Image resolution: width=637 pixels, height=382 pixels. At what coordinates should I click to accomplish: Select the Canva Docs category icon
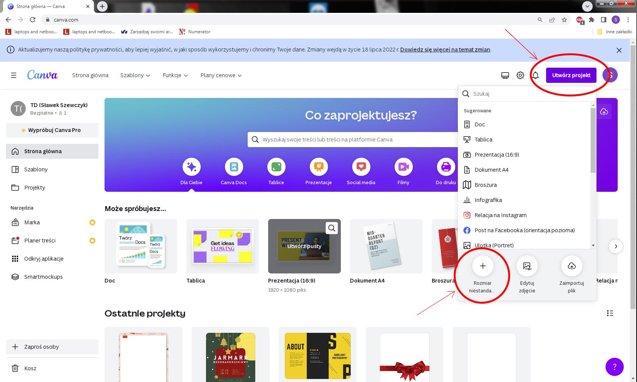(234, 167)
